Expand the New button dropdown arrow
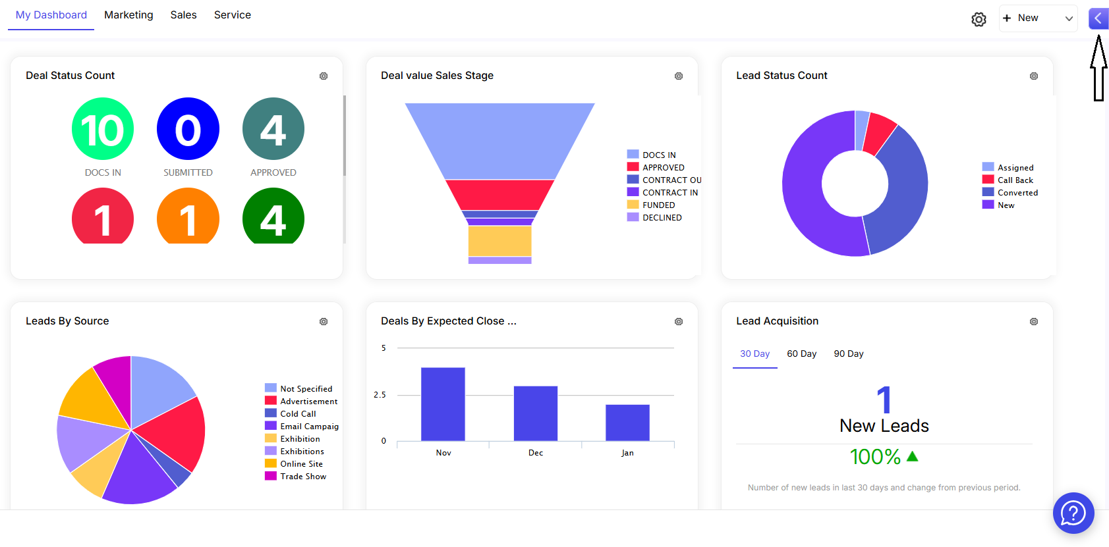The height and width of the screenshot is (547, 1109). [1068, 18]
